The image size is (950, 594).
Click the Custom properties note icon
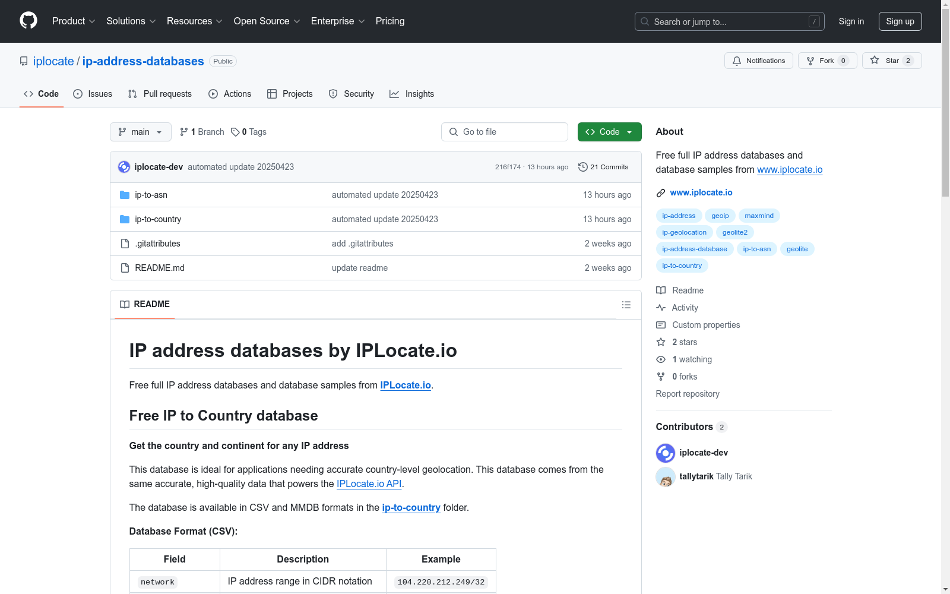(x=661, y=325)
